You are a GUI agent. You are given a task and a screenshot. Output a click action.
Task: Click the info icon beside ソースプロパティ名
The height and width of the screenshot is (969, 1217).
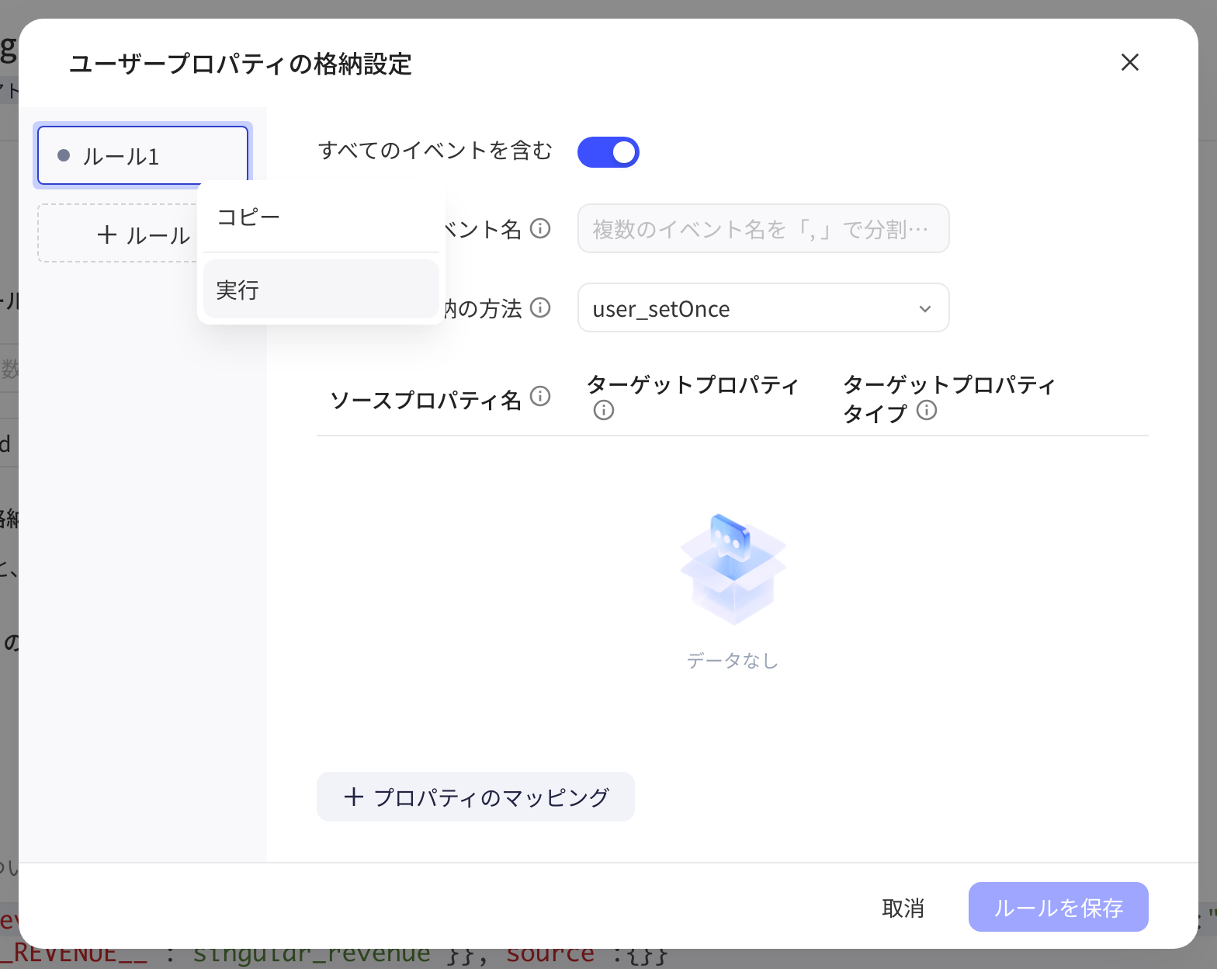(540, 397)
